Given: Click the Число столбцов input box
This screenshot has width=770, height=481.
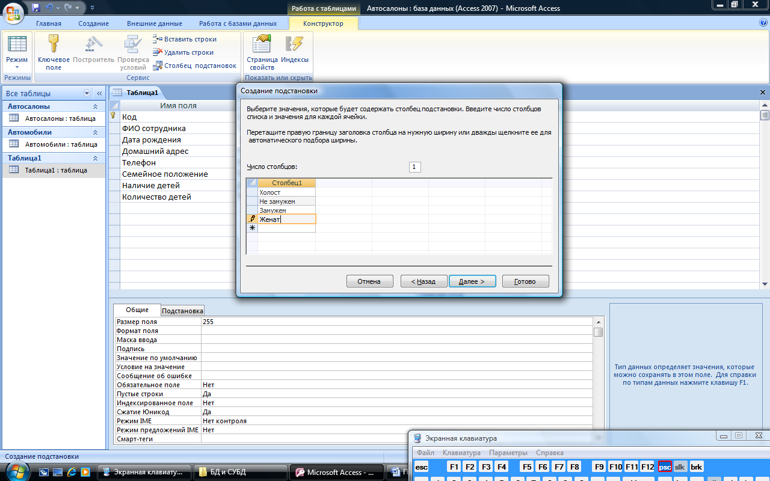Looking at the screenshot, I should point(414,167).
